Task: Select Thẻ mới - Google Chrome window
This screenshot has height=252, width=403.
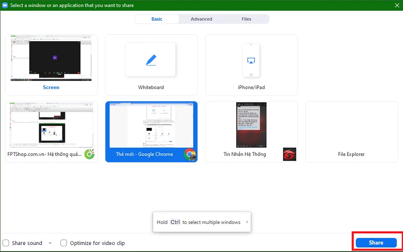Action: (151, 131)
